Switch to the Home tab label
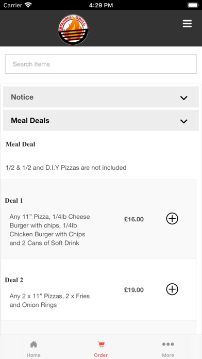Image resolution: width=202 pixels, height=359 pixels. [33, 355]
